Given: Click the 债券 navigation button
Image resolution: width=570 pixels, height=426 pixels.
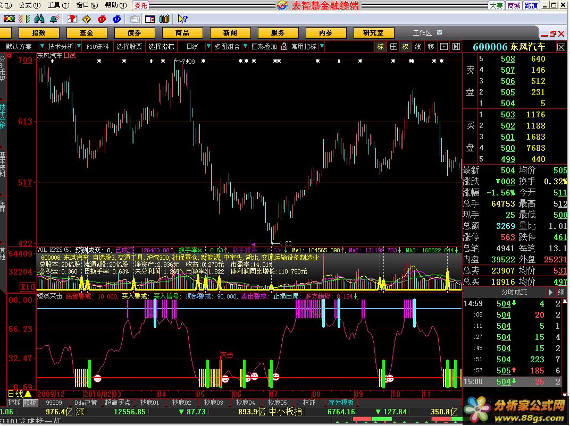Looking at the screenshot, I should (135, 33).
